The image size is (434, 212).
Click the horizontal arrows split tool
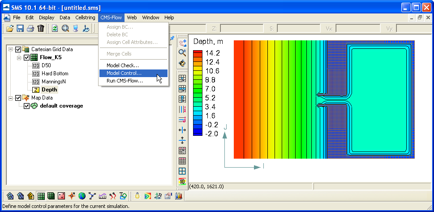pos(182,130)
